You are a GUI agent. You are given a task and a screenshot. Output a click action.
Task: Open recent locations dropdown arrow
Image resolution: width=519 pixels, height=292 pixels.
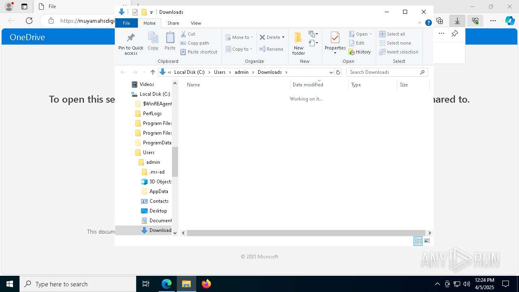click(x=144, y=72)
